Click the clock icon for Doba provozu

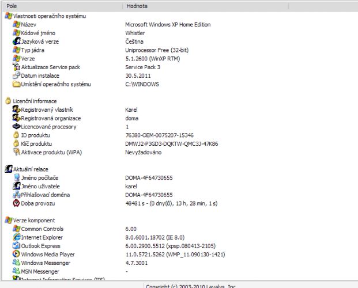pyautogui.click(x=16, y=203)
